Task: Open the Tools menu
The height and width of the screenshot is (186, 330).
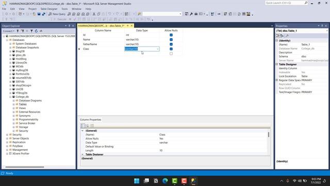Action: pyautogui.click(x=64, y=9)
